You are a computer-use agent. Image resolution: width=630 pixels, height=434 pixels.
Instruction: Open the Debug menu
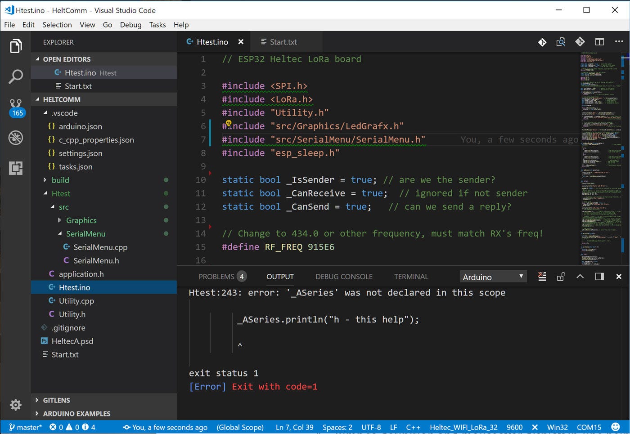click(x=130, y=25)
